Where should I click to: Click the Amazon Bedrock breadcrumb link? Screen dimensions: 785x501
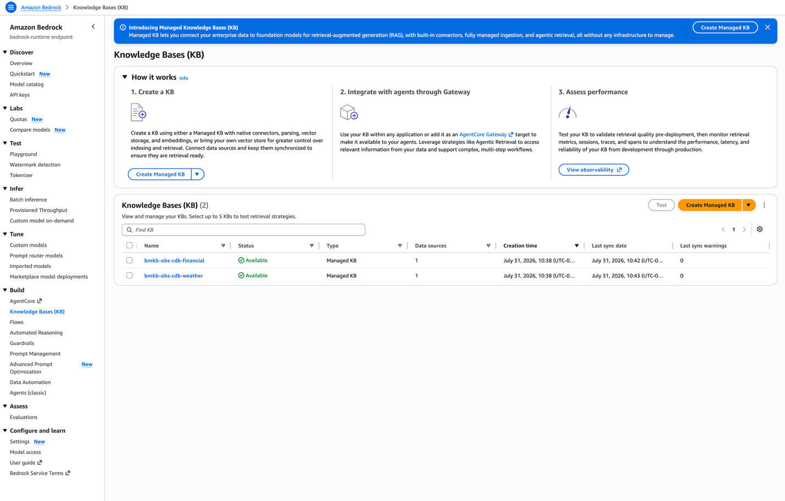point(41,8)
